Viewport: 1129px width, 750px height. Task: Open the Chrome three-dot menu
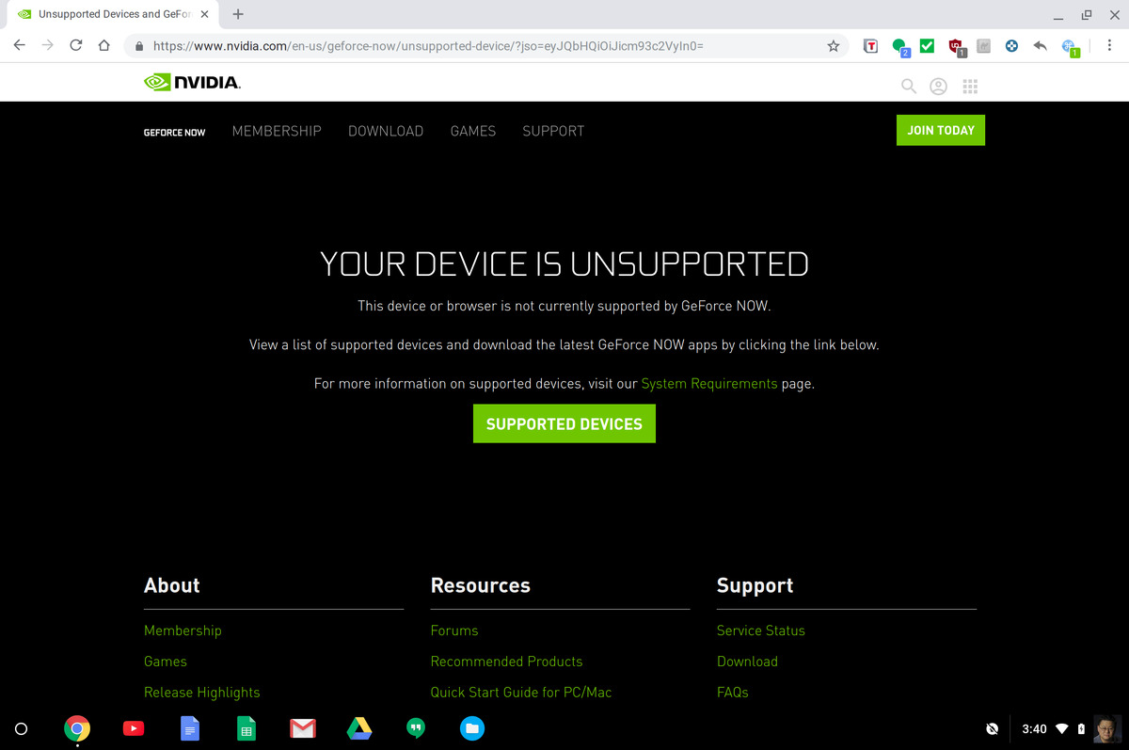(1110, 45)
